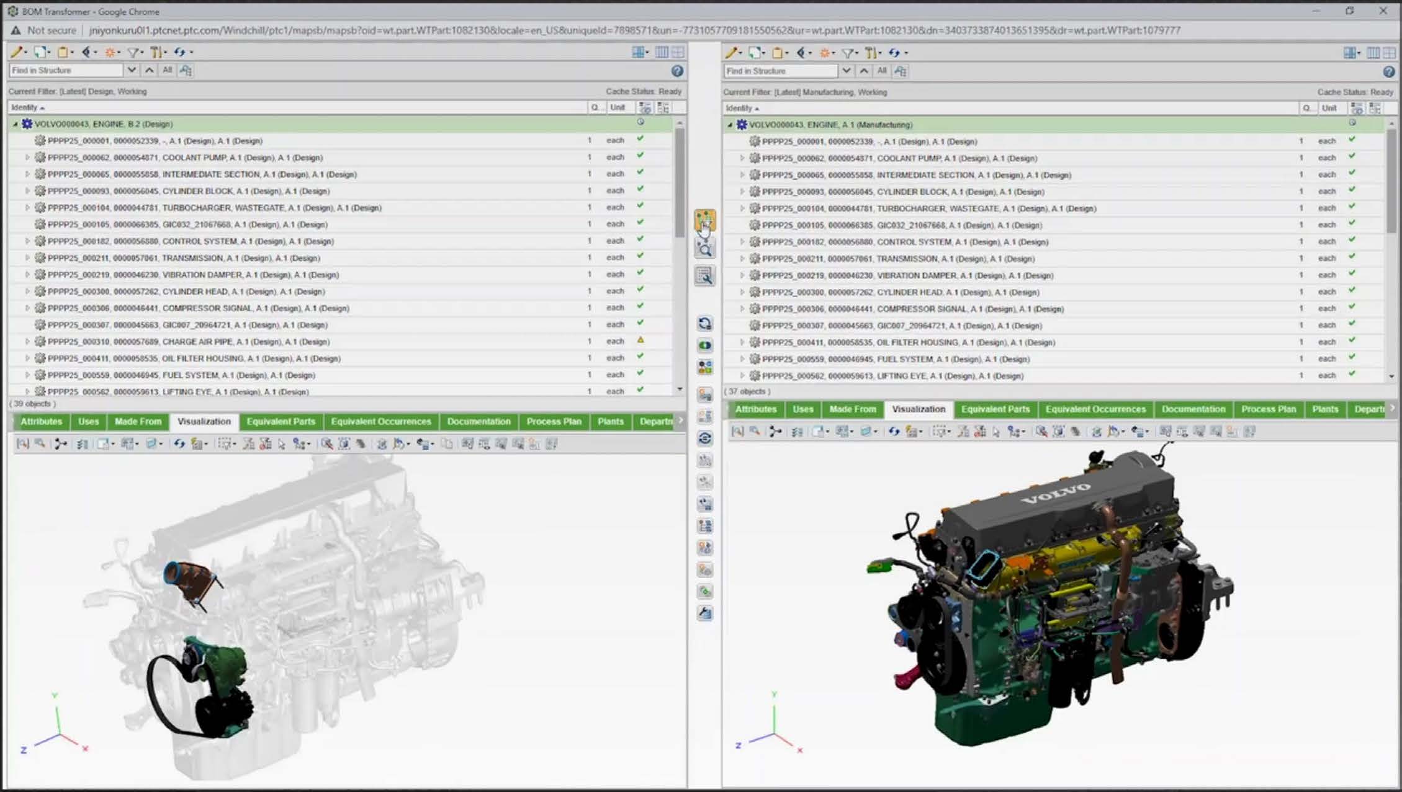Click the wrench icon at bottom of center toolbar

click(705, 613)
